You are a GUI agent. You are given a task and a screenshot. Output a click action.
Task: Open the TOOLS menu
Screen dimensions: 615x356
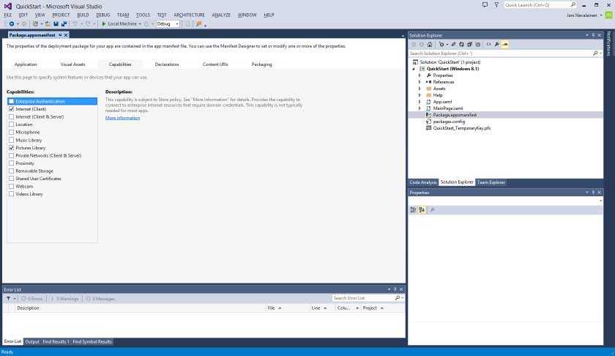click(143, 15)
